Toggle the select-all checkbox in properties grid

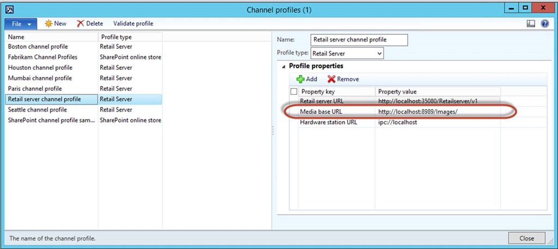click(294, 92)
